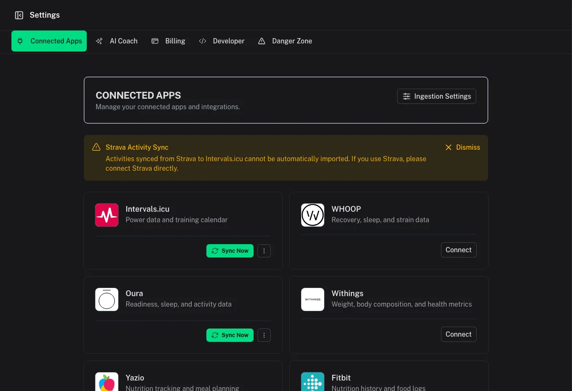Open Ingestion Settings
Image resolution: width=572 pixels, height=391 pixels.
[437, 96]
